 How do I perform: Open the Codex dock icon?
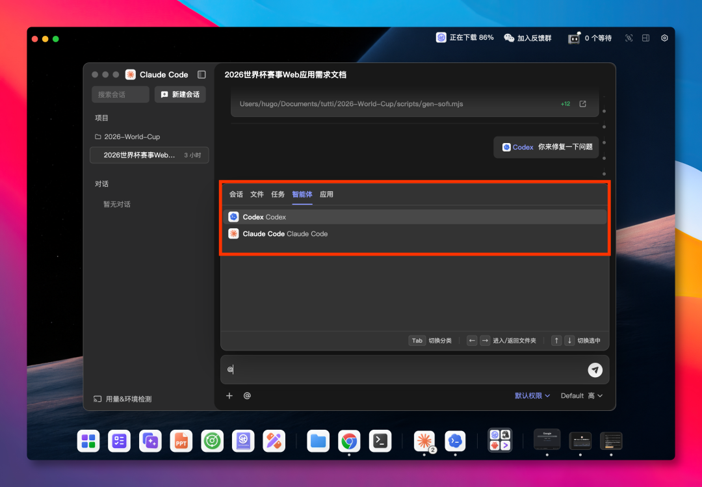pyautogui.click(x=455, y=441)
